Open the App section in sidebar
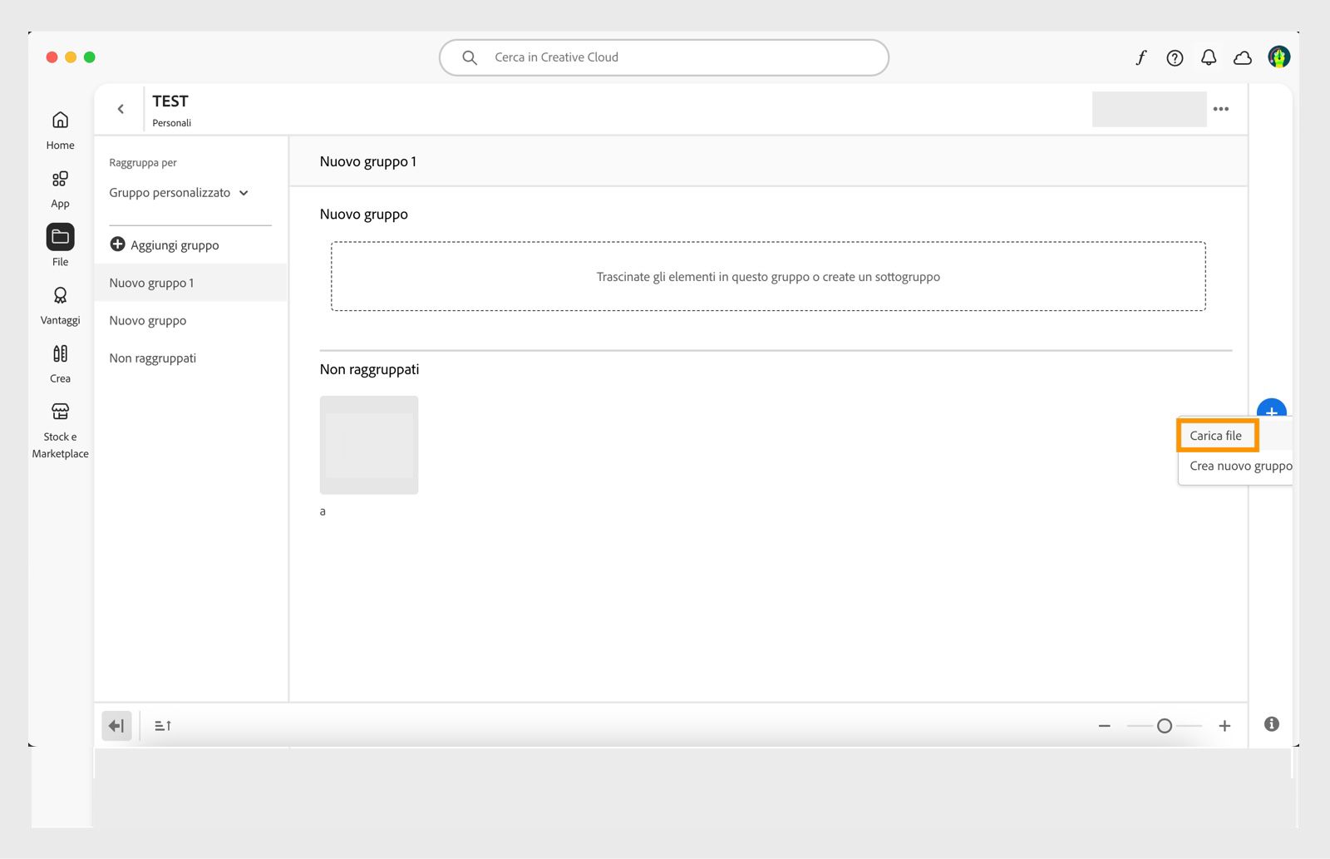The height and width of the screenshot is (859, 1330). tap(60, 189)
